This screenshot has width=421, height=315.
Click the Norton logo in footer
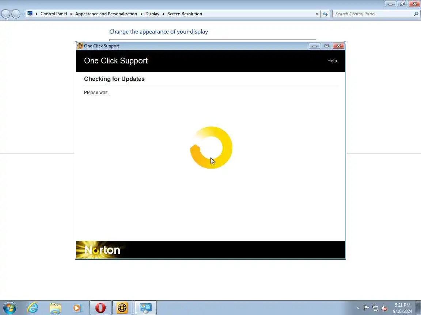pos(102,250)
